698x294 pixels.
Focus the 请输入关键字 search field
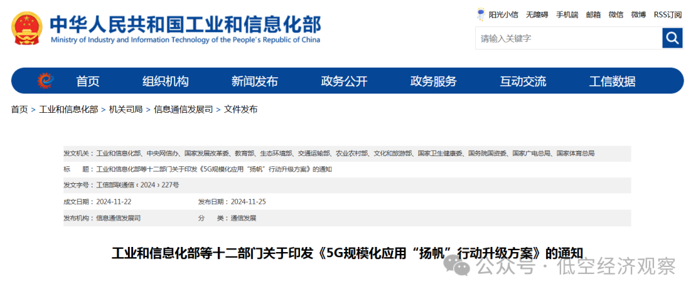coord(569,38)
